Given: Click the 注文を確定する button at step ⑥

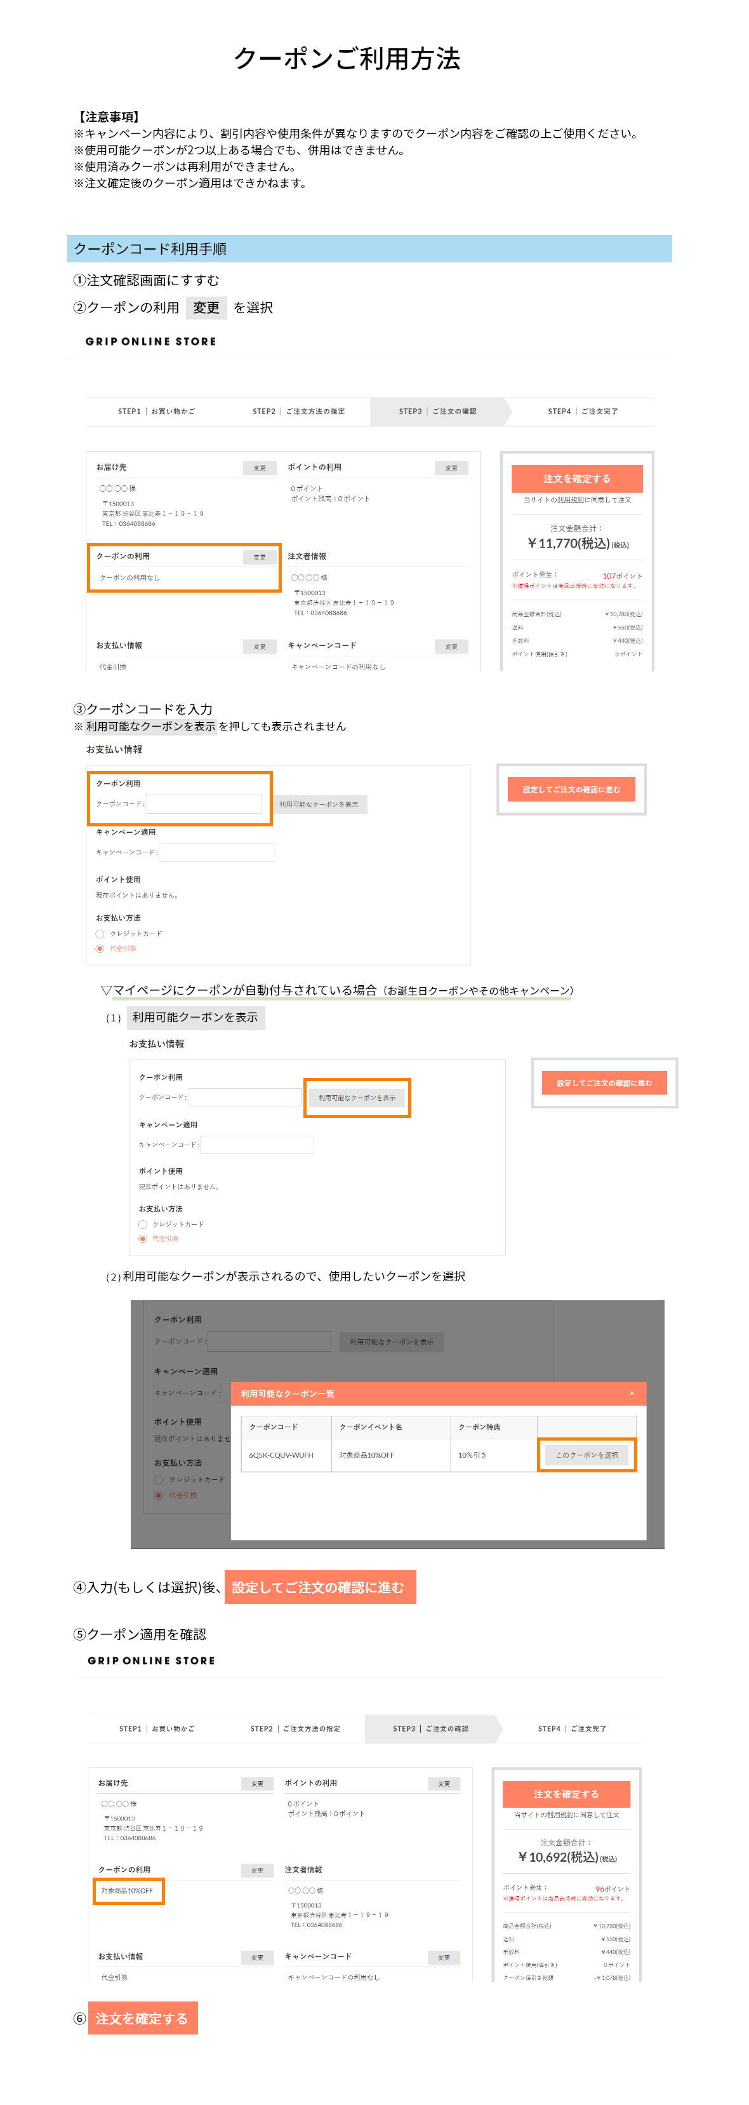Looking at the screenshot, I should pos(142,2019).
